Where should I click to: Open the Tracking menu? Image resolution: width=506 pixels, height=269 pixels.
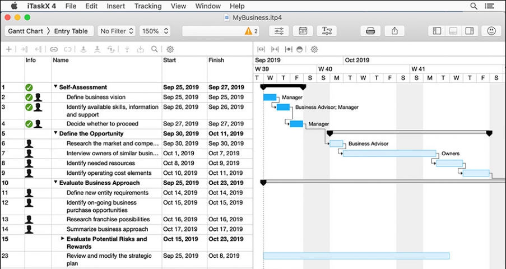coord(148,6)
